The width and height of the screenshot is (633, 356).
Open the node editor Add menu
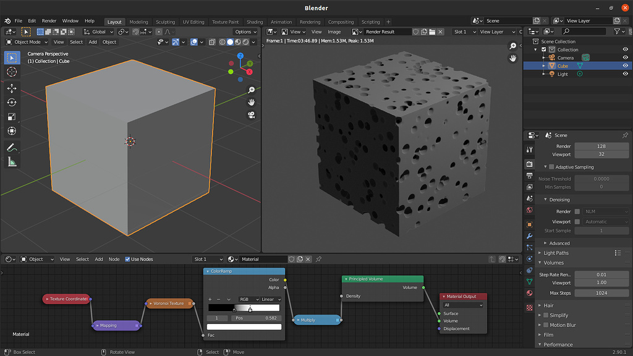(x=99, y=259)
